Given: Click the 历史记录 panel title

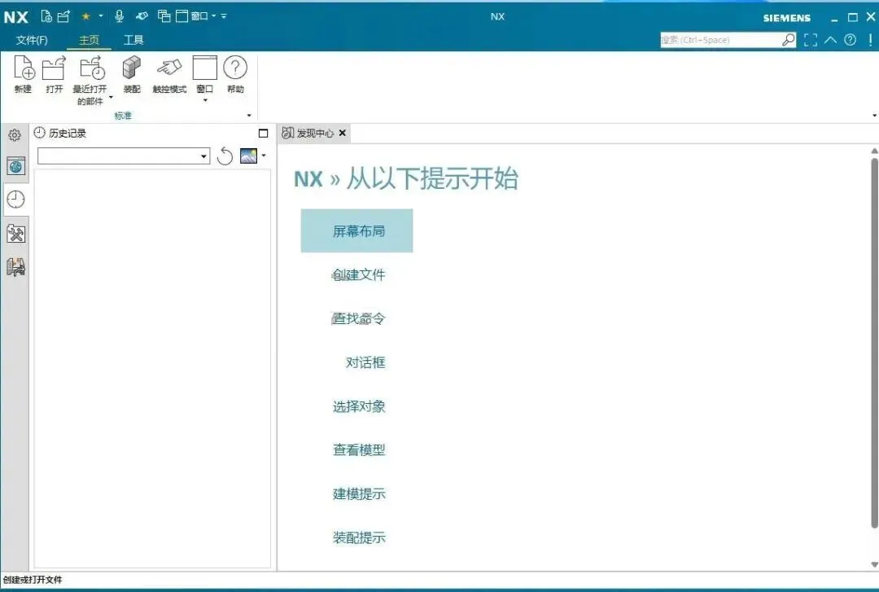Looking at the screenshot, I should pos(68,133).
